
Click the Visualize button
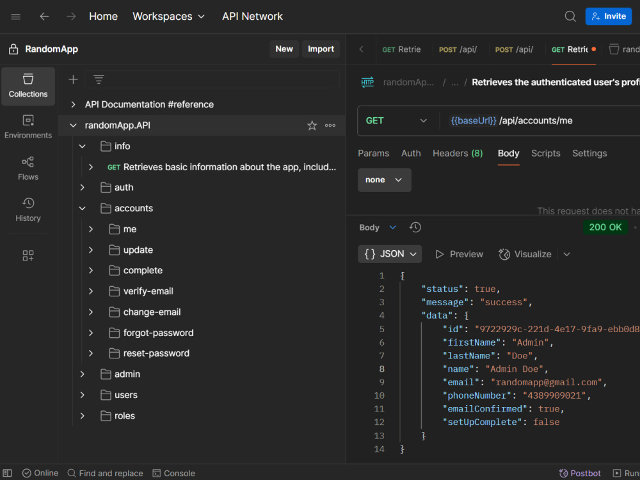pyautogui.click(x=525, y=254)
